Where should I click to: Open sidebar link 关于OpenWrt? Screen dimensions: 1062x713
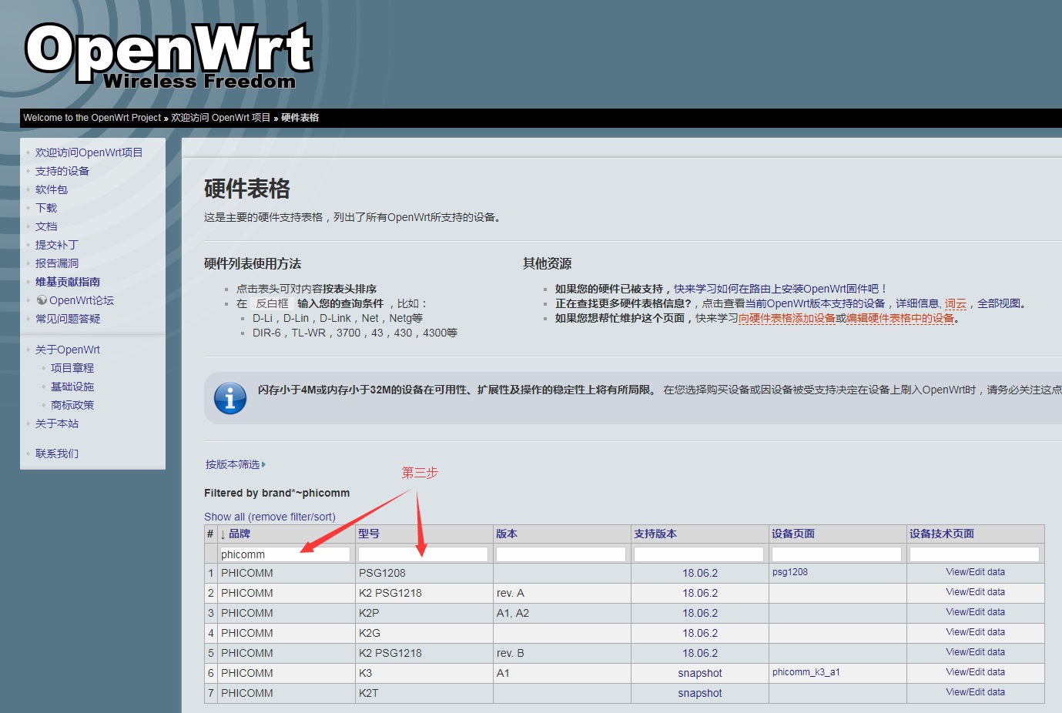(x=68, y=350)
